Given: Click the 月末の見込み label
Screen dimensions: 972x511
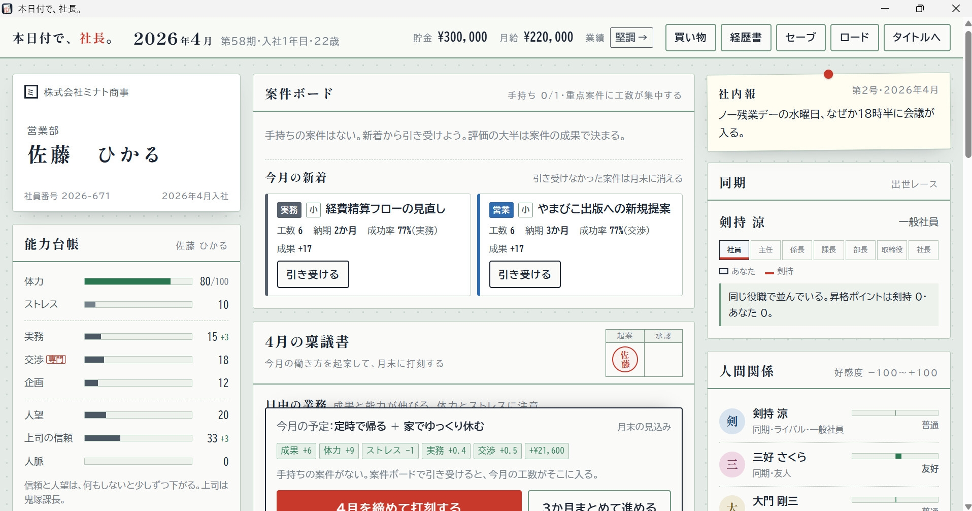Looking at the screenshot, I should click(x=644, y=427).
